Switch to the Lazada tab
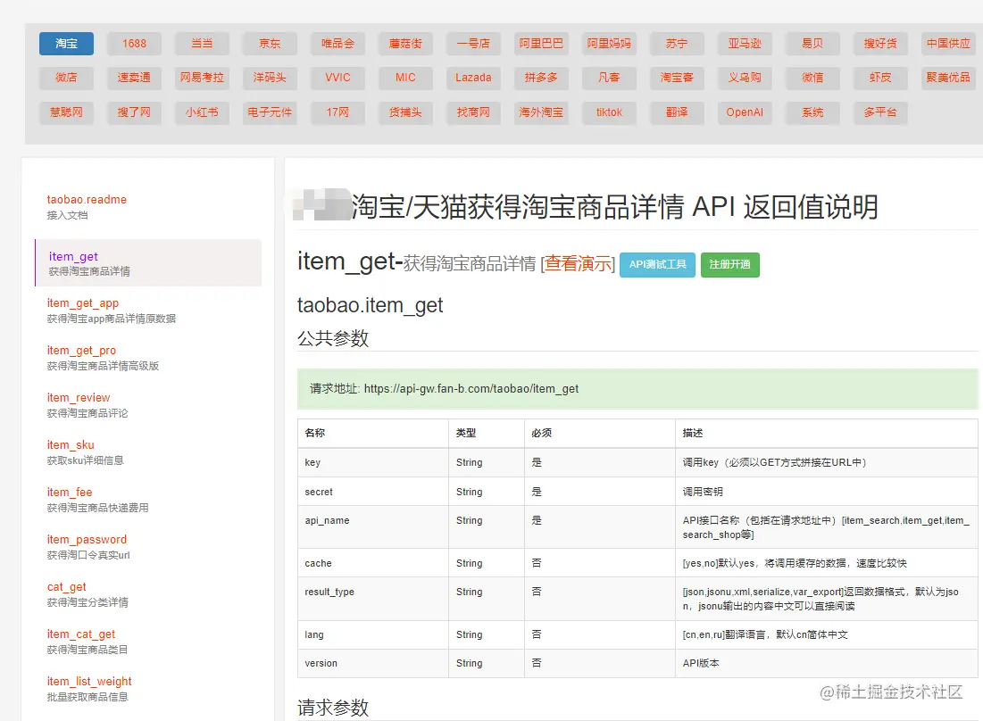 pyautogui.click(x=473, y=78)
